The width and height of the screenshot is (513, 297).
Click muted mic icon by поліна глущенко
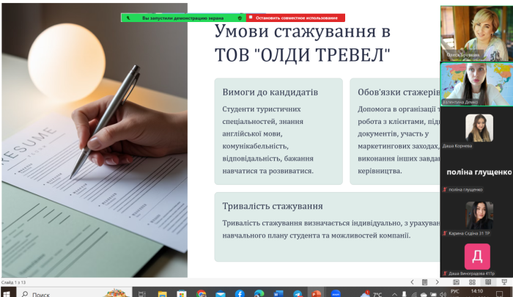445,190
